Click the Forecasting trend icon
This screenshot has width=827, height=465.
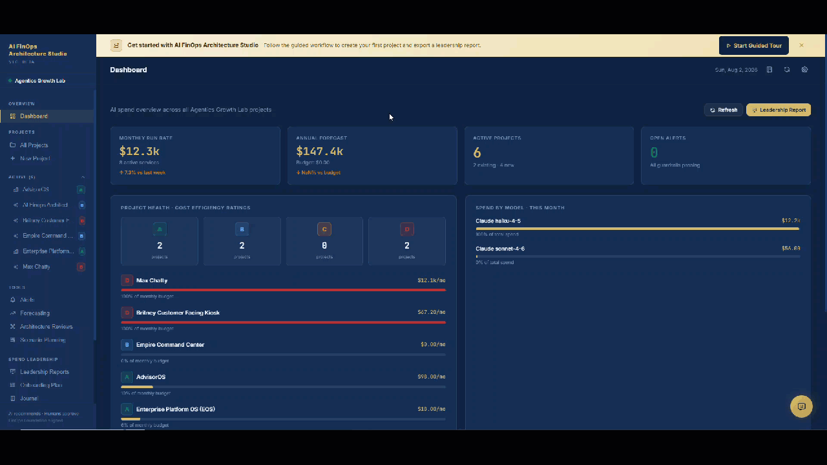click(13, 313)
